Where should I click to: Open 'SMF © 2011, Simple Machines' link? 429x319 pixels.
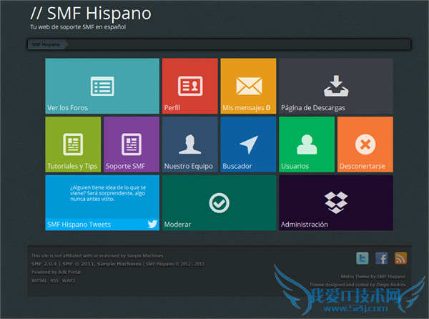102,264
